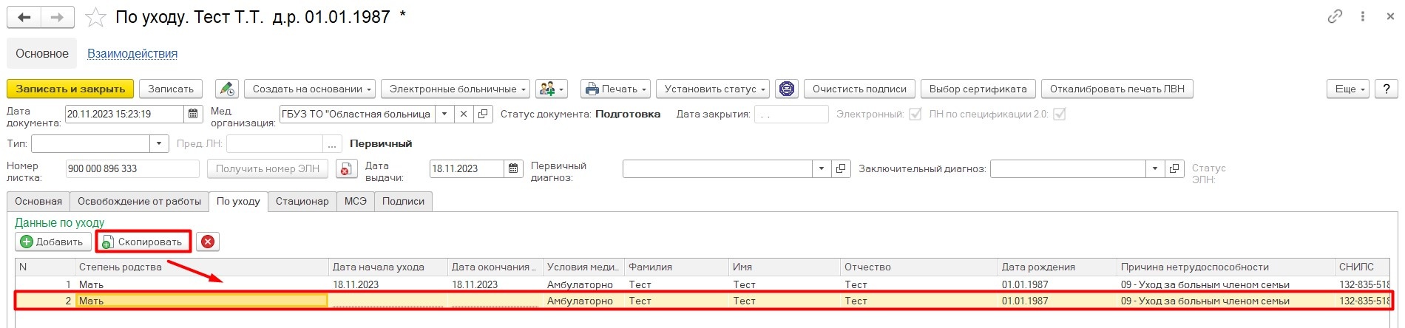Open the Взаимодействия link
The width and height of the screenshot is (1405, 328).
(132, 53)
